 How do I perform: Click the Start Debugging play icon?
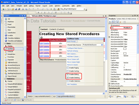51,9
